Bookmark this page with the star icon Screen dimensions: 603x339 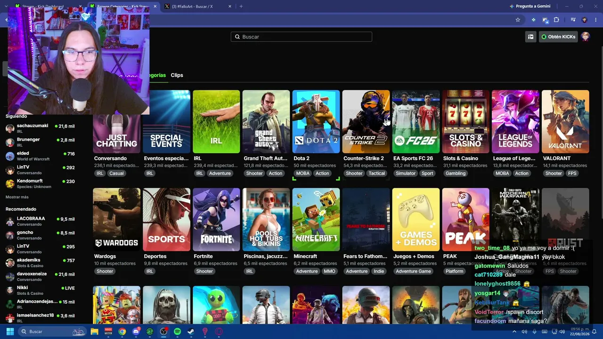[x=518, y=20]
